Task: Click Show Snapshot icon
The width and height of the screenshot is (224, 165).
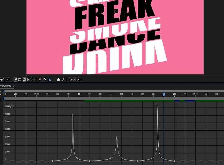Action: 63,79
